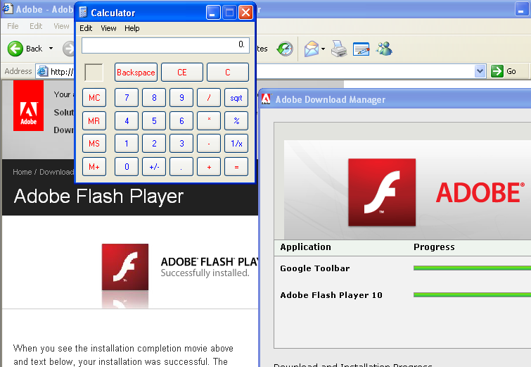Click the Google Toolbar row label

[314, 268]
